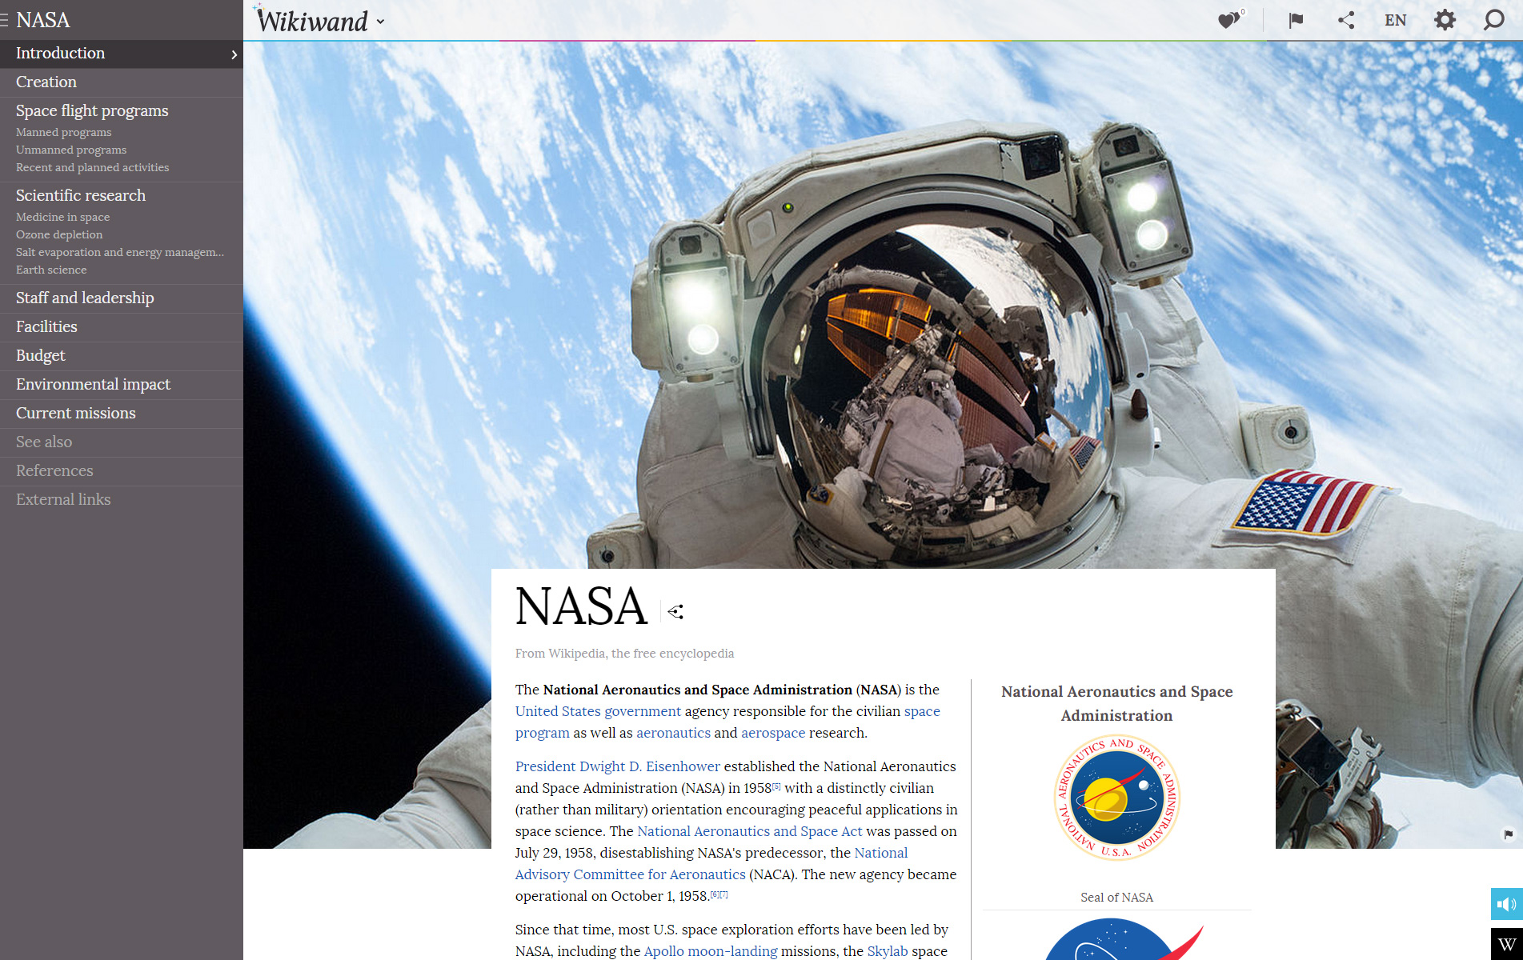The height and width of the screenshot is (960, 1523).
Task: Click the small flag on cover image
Action: [x=1508, y=834]
